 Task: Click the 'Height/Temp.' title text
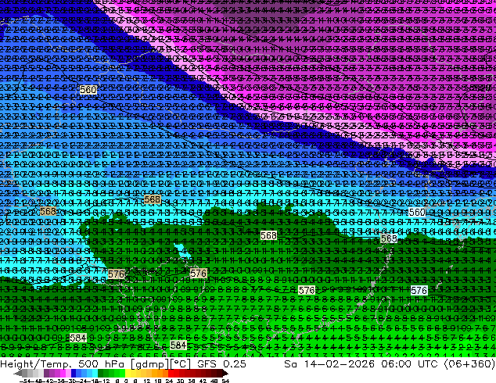point(35,364)
